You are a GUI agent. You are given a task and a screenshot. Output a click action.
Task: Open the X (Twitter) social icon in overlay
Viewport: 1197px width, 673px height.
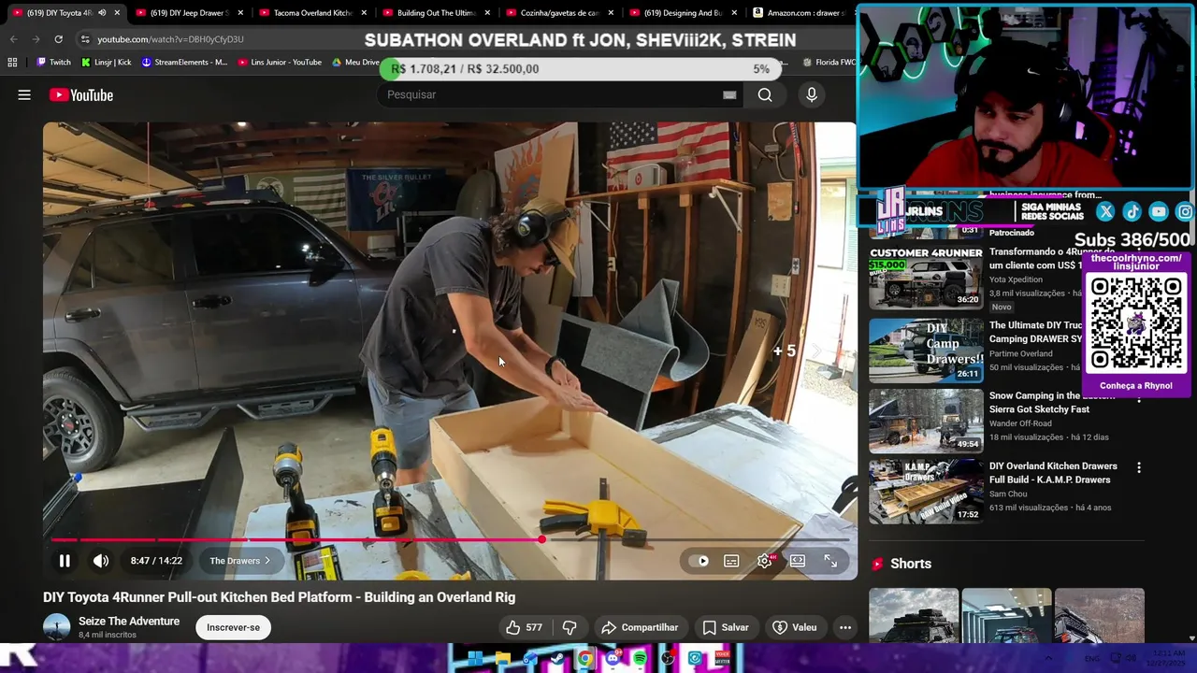click(x=1105, y=212)
